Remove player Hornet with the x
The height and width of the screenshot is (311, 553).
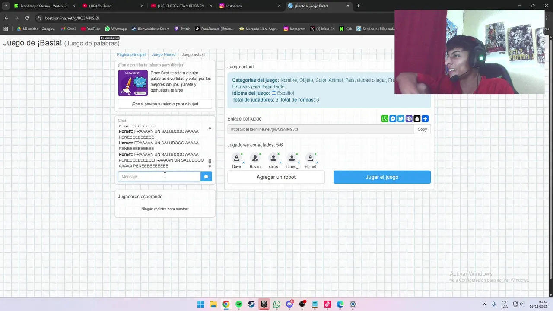(317, 163)
